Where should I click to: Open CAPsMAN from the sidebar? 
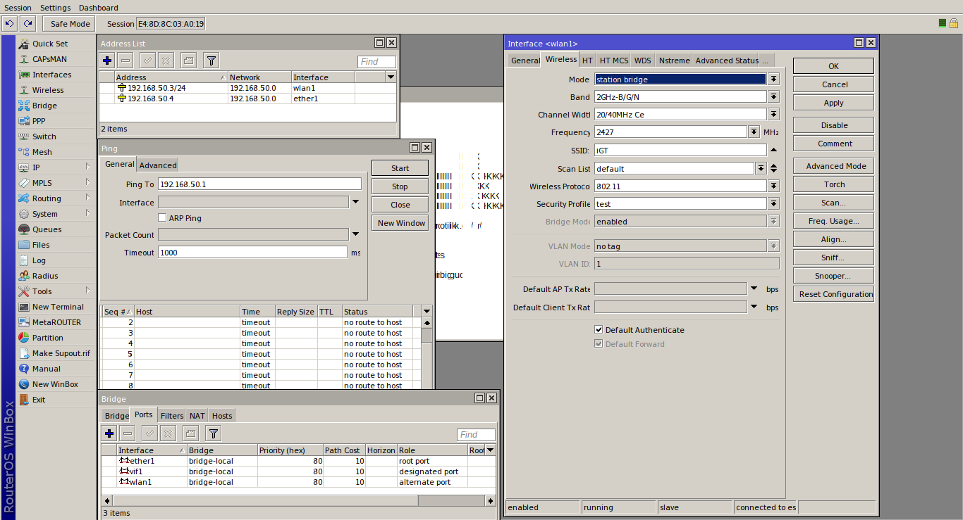(49, 59)
